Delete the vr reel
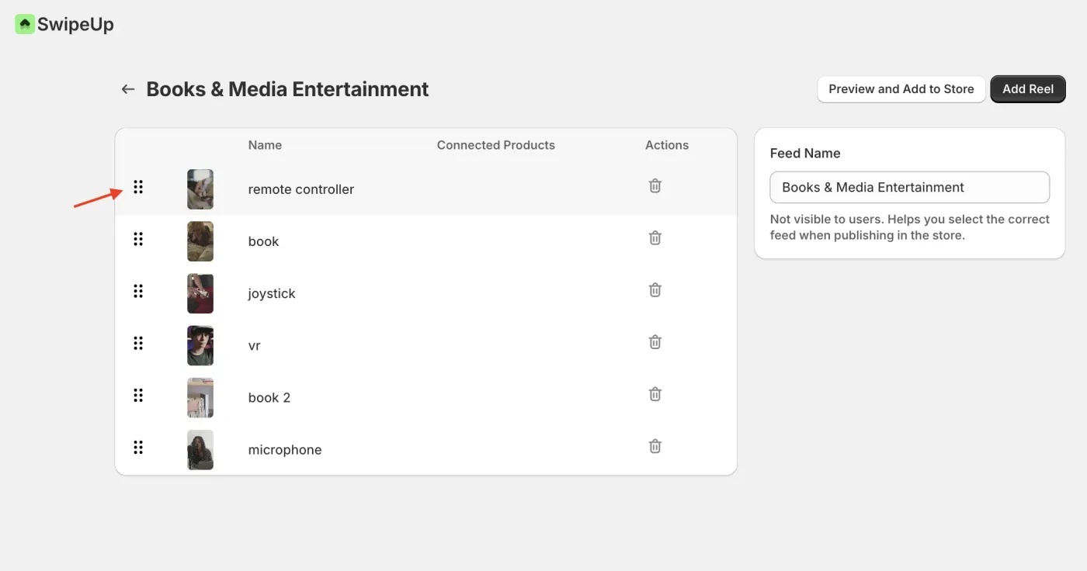Screen dimensions: 1087x571 coord(655,342)
